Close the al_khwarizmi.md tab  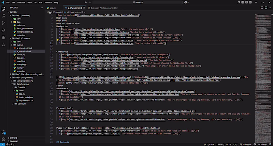pyautogui.click(x=84, y=8)
